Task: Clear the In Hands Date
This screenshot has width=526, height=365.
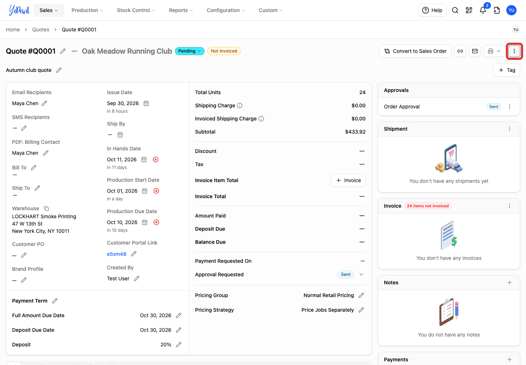Action: pyautogui.click(x=156, y=160)
